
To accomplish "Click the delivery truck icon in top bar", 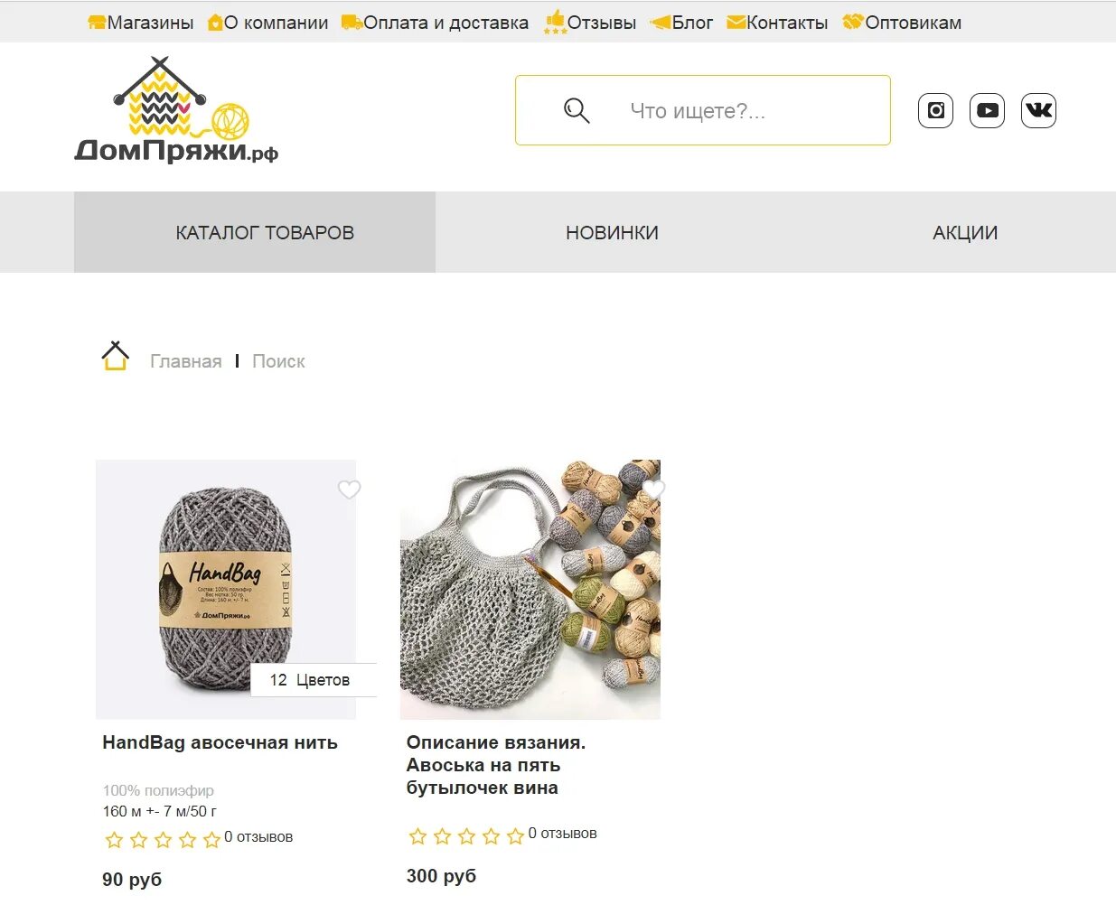I will 352,23.
